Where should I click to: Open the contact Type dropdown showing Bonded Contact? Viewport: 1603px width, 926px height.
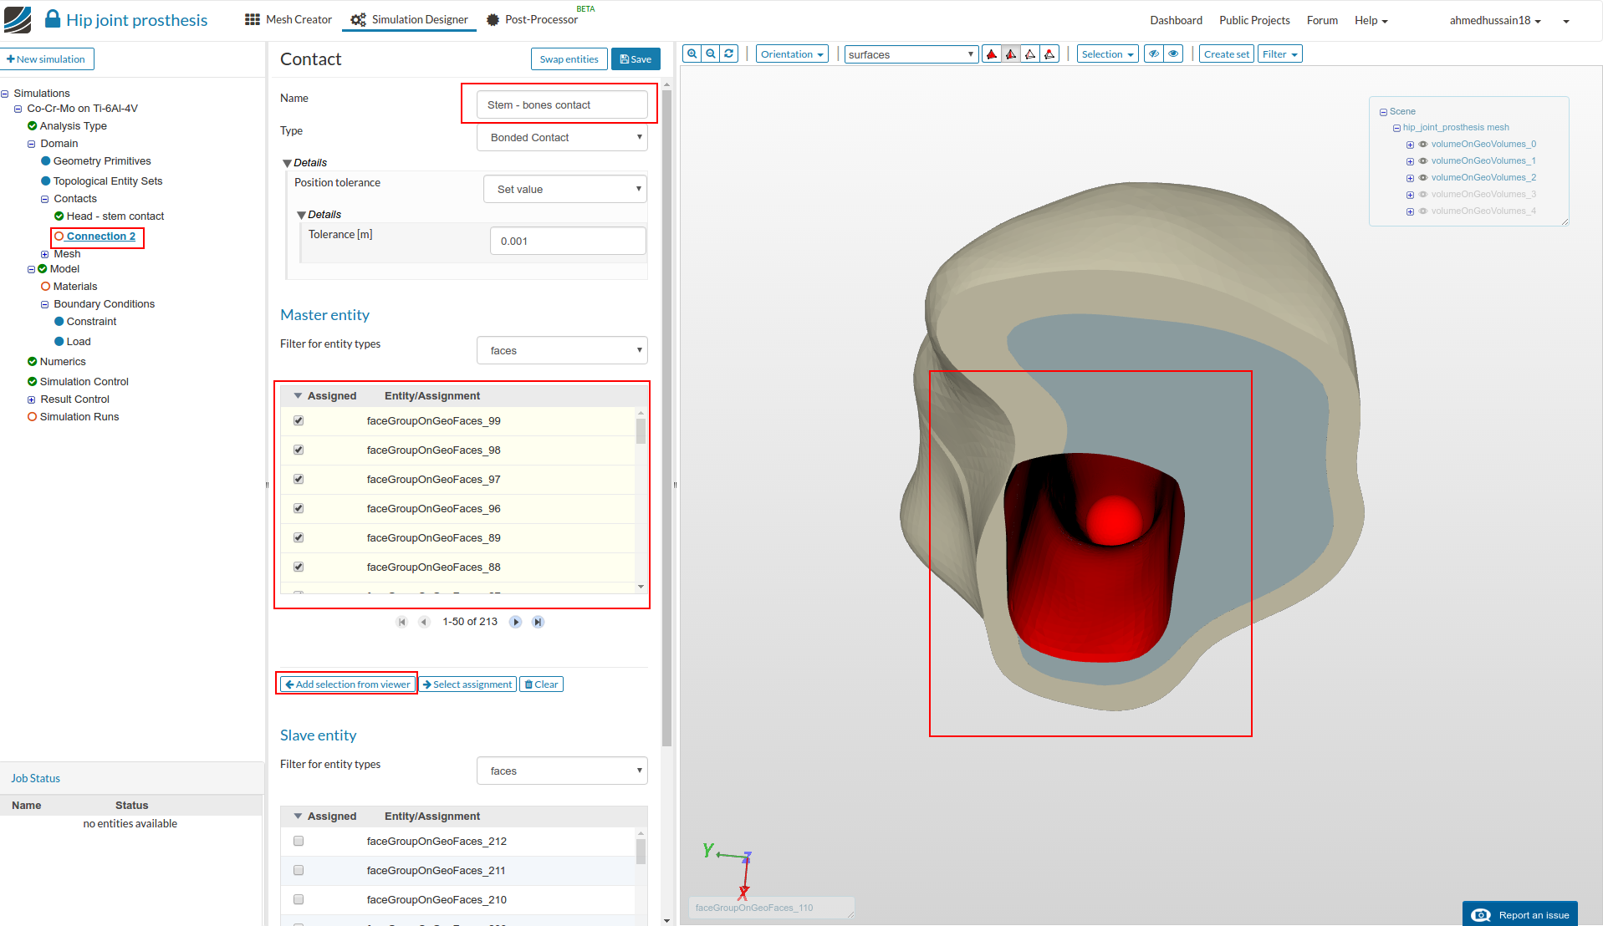(562, 138)
